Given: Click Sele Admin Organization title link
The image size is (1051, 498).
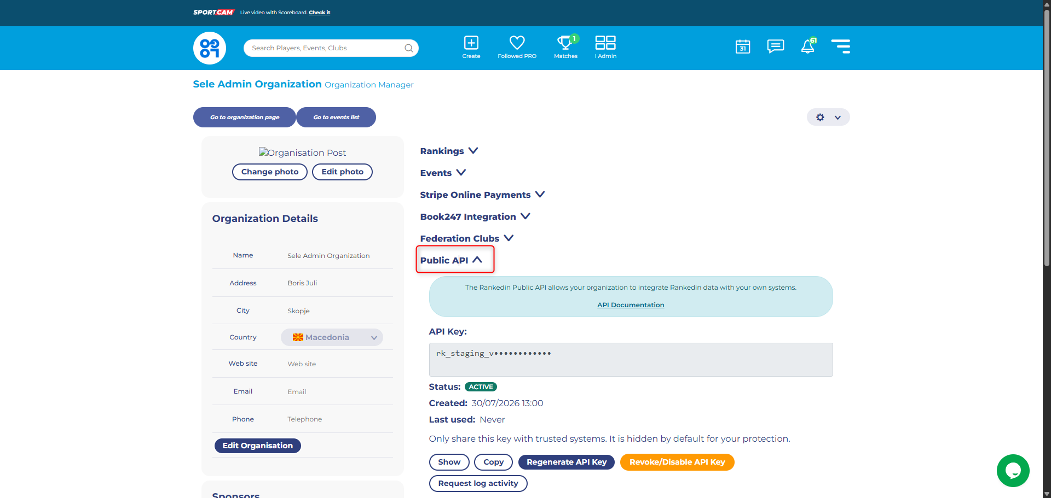Looking at the screenshot, I should [x=257, y=84].
